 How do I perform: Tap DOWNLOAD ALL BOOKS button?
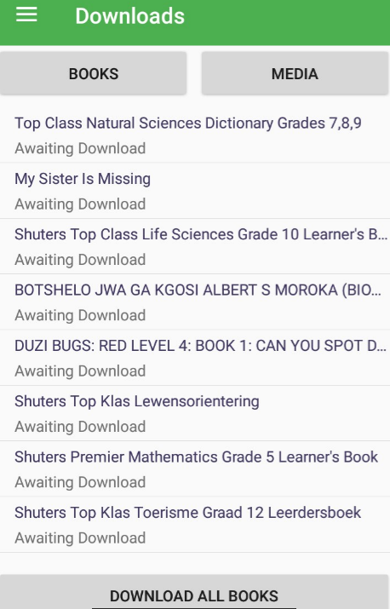point(194,593)
